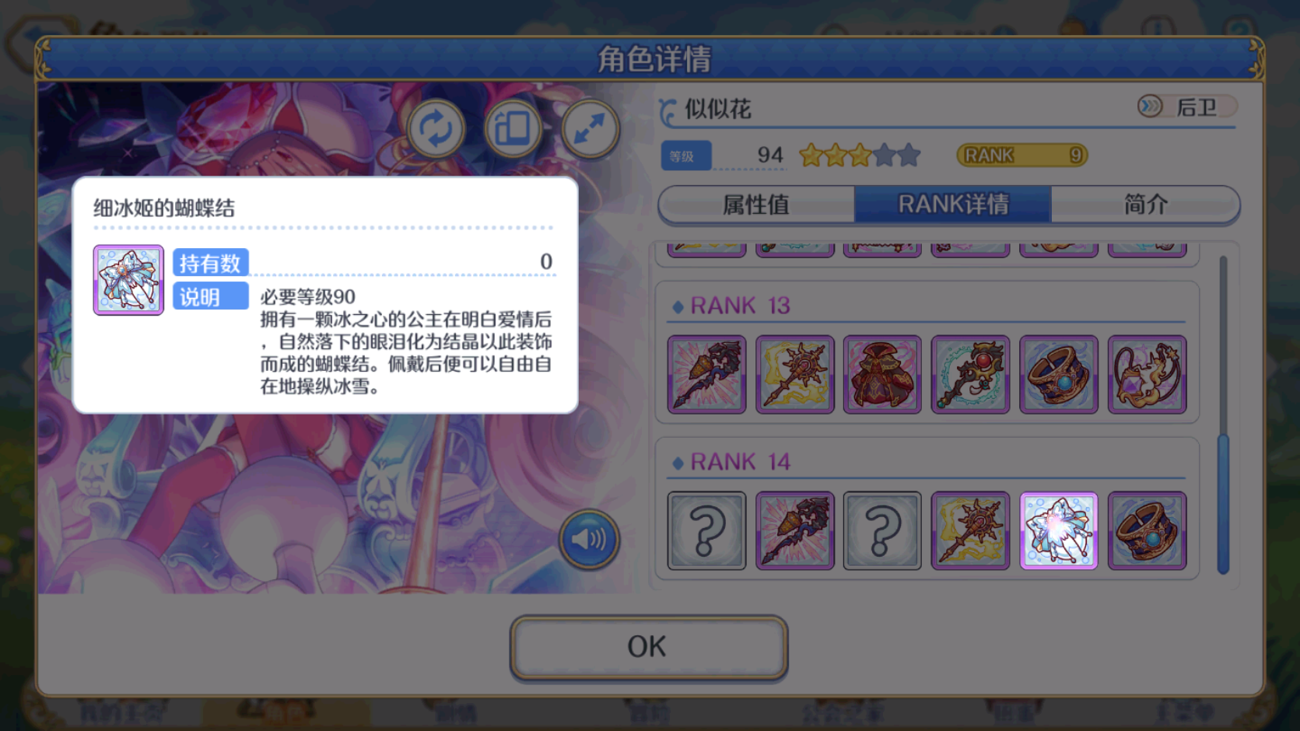Select the dark spear in RANK 13
Viewport: 1300px width, 731px height.
click(706, 375)
